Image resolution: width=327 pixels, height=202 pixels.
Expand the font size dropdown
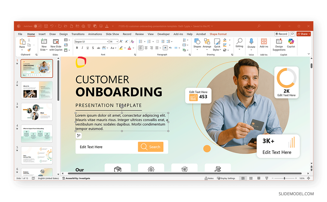pyautogui.click(x=117, y=42)
